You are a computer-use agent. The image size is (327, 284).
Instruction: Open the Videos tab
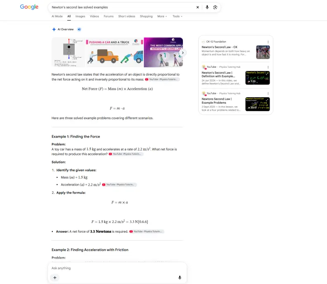point(94,16)
